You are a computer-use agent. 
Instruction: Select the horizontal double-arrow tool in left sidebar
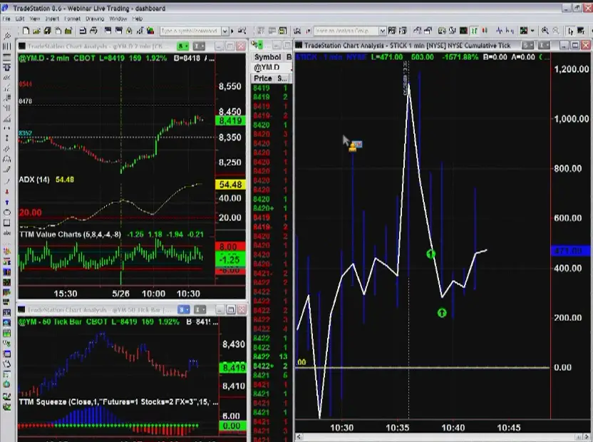pos(7,128)
